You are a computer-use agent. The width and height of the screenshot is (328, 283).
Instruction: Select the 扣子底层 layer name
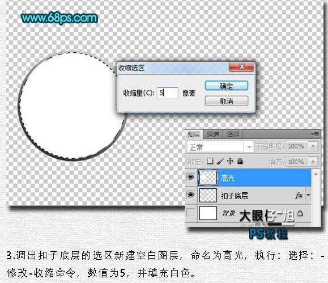235,196
